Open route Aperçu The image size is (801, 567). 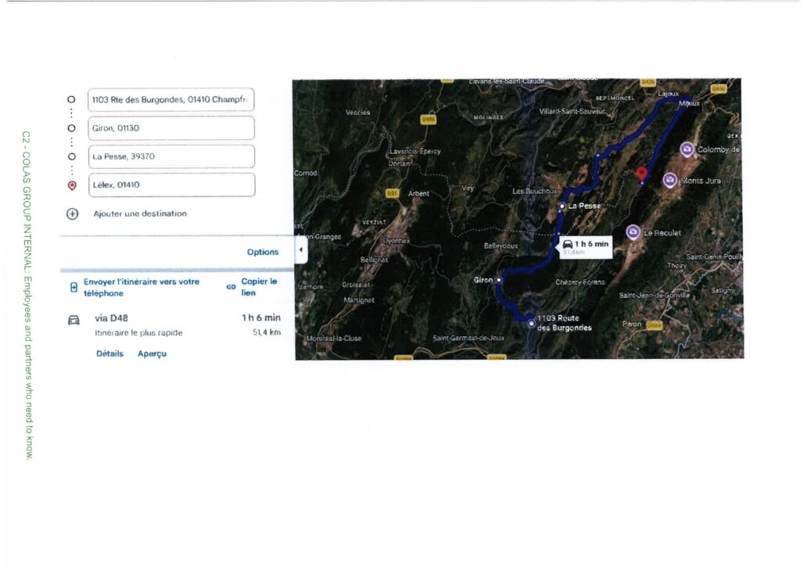[152, 353]
